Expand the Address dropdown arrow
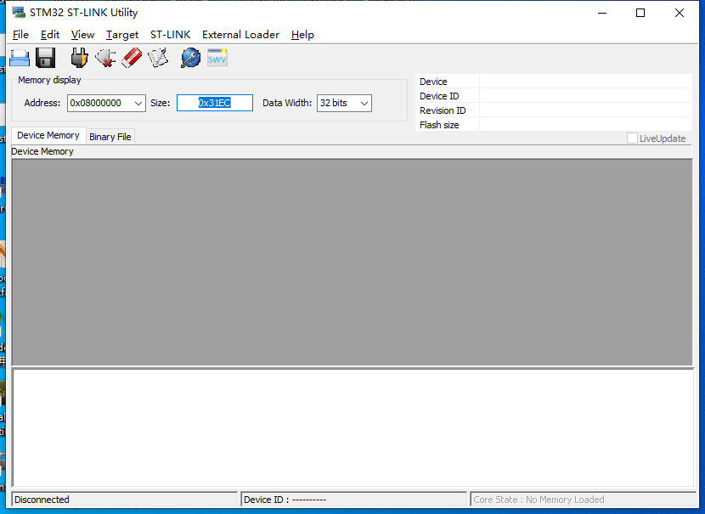The image size is (705, 514). 138,103
